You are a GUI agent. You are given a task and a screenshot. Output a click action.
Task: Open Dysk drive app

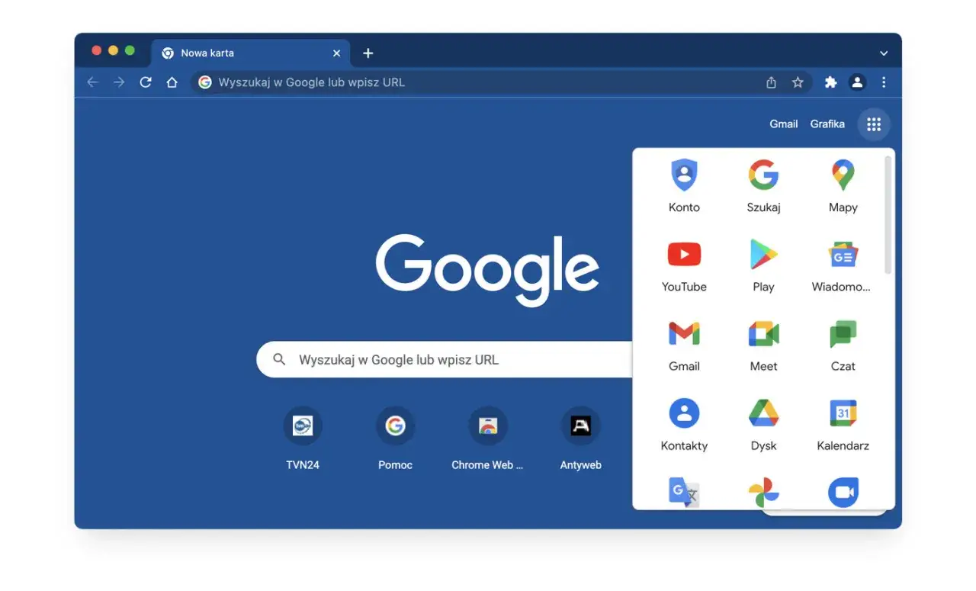point(763,424)
